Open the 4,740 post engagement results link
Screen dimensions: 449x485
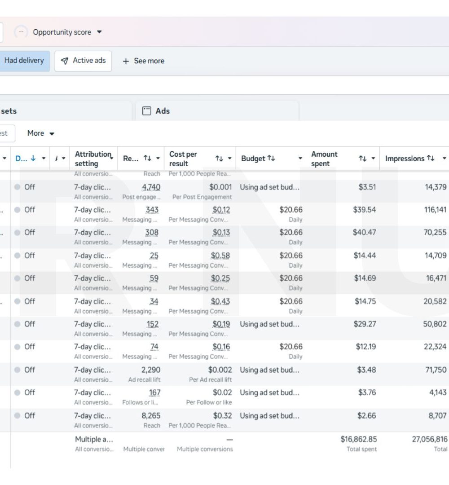pyautogui.click(x=151, y=187)
